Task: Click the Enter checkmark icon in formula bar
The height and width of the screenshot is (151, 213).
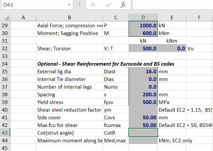Action: coord(108,5)
